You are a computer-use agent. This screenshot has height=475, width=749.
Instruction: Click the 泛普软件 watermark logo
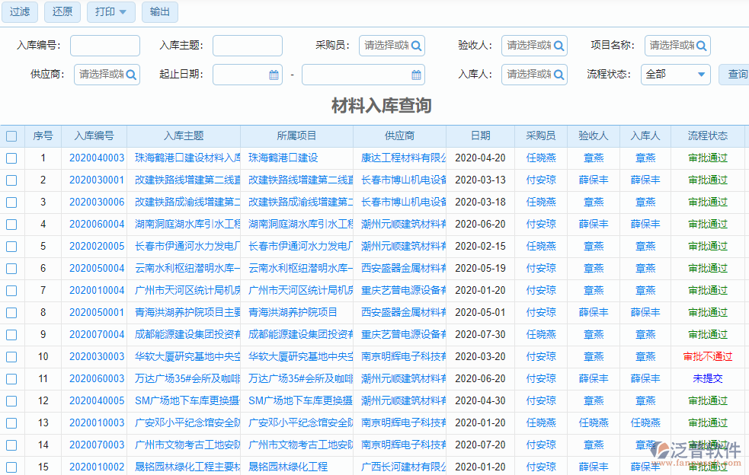[696, 451]
